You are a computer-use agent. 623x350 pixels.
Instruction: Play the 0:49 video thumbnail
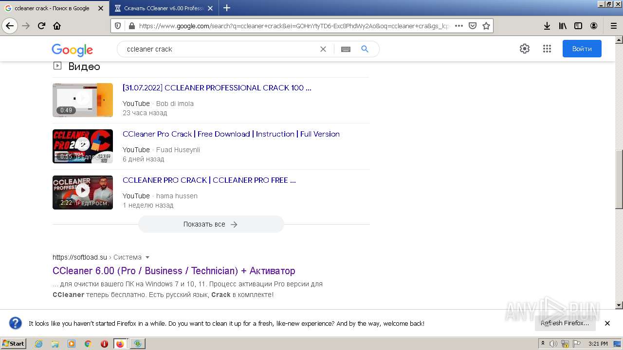83,100
